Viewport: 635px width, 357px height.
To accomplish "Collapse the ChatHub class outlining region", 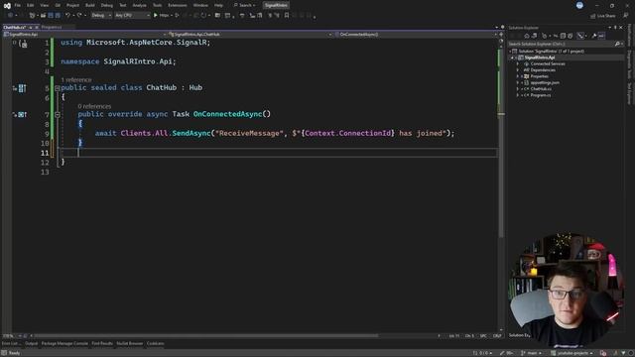I will [58, 88].
